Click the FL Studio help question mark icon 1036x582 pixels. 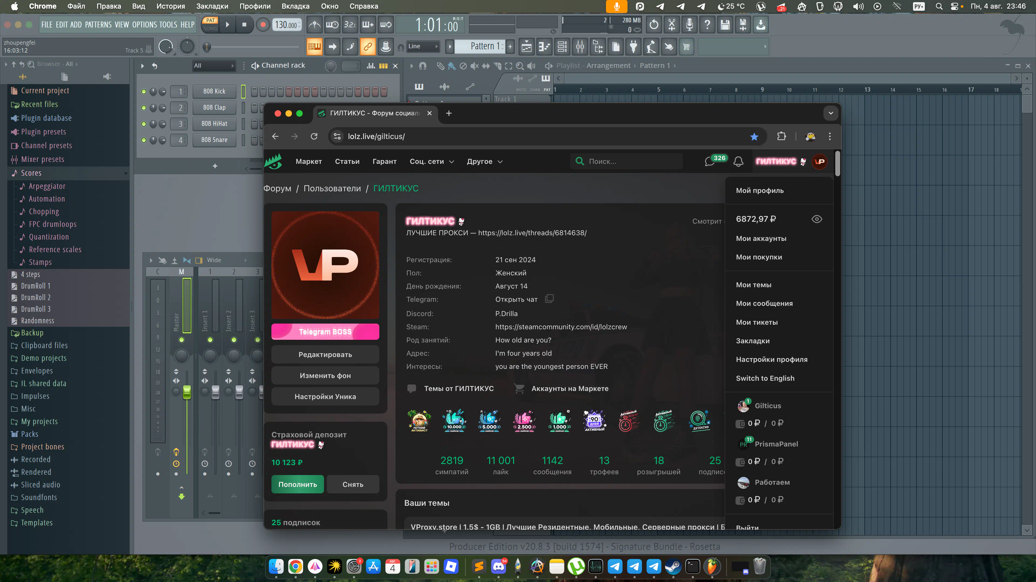[x=707, y=25]
